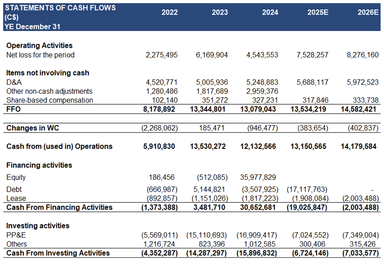Click the Financing activities heading
Viewport: 384px width, 266px height.
[39, 165]
